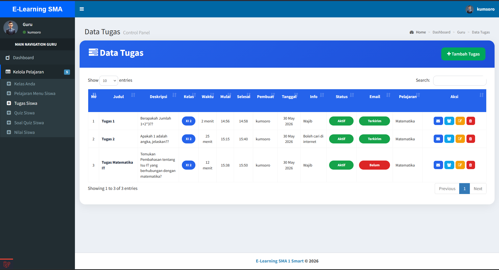Click the orange edit icon for Tugas 1
This screenshot has height=270, width=499.
(x=460, y=121)
